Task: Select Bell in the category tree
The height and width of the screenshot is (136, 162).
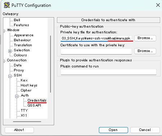Action: tap(17, 20)
